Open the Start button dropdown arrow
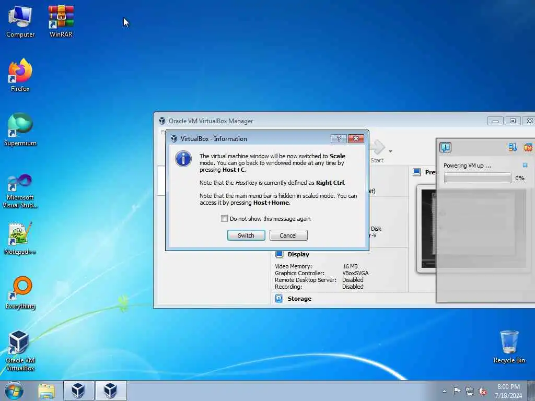 point(390,151)
